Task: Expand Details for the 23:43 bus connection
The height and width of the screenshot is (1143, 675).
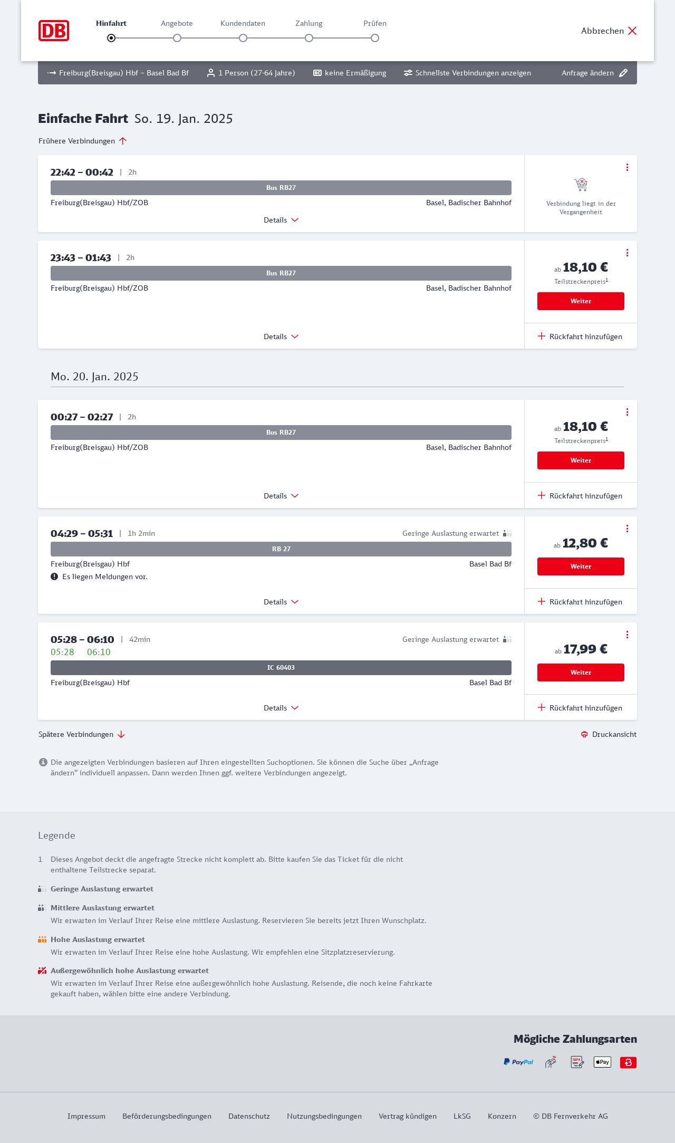Action: [x=281, y=337]
